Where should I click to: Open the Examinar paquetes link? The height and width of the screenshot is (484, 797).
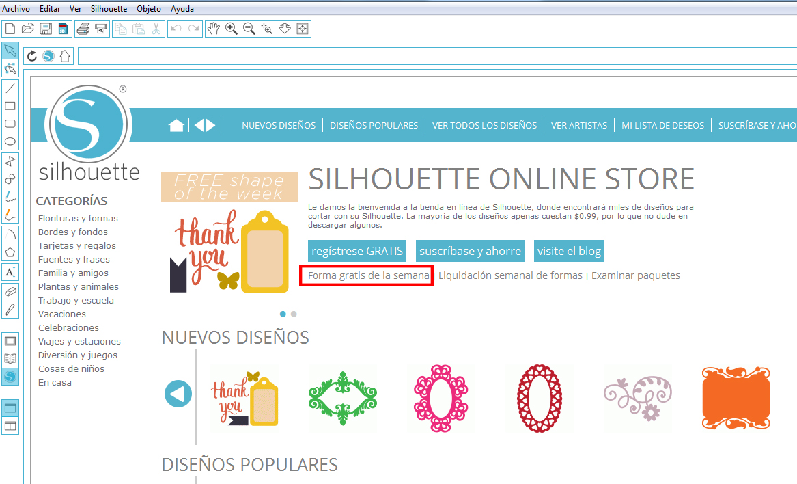636,275
